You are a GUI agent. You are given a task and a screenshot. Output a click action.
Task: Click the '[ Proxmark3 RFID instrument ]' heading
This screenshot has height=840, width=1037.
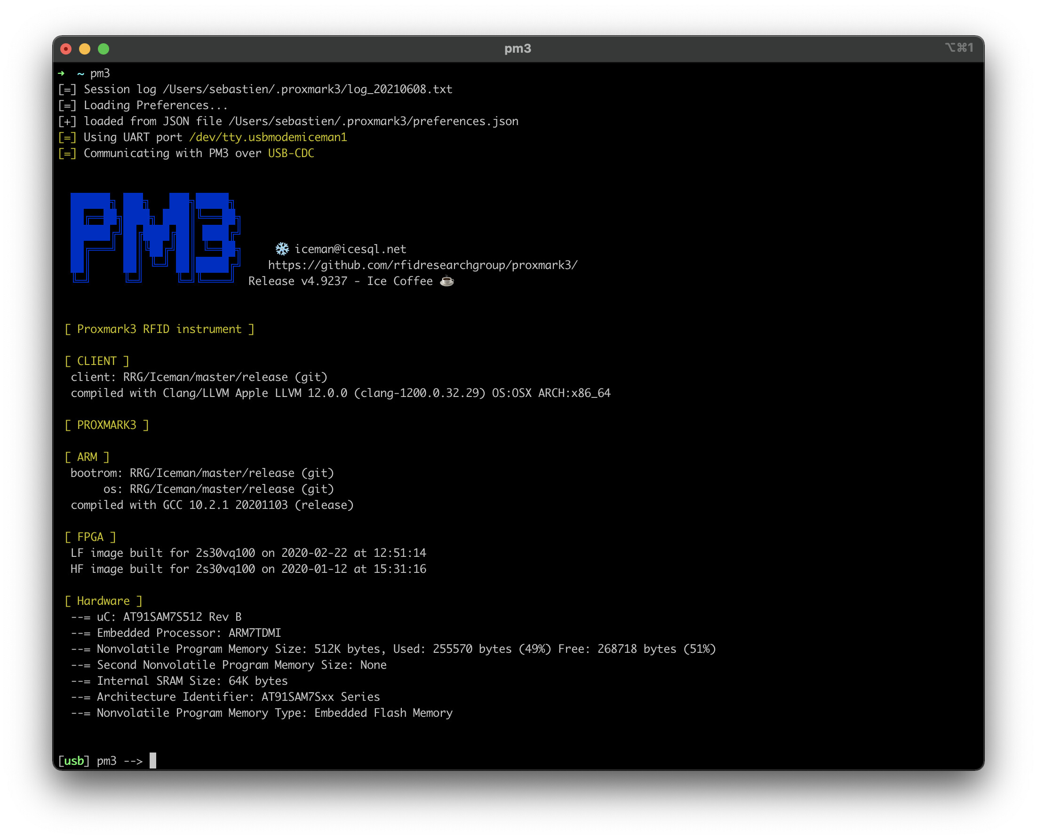[160, 329]
